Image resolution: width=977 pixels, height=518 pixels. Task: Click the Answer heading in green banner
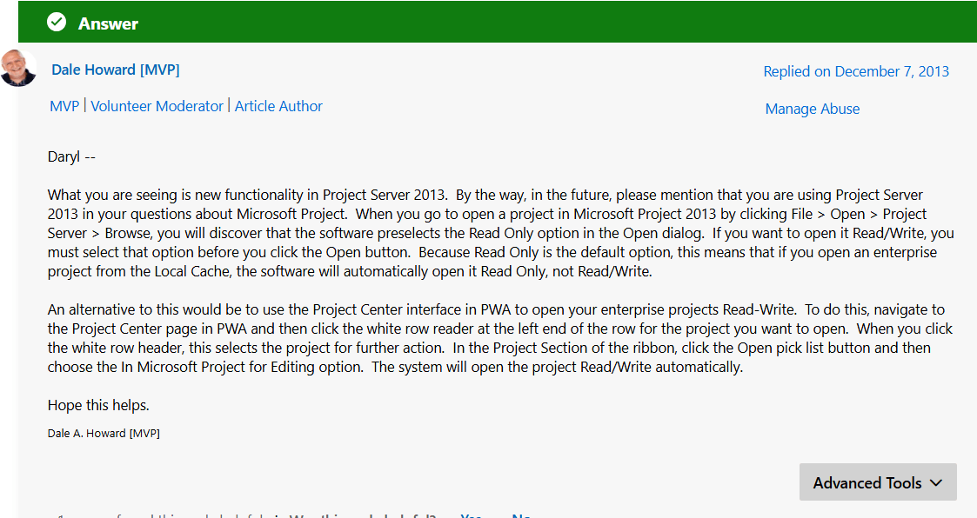[109, 23]
